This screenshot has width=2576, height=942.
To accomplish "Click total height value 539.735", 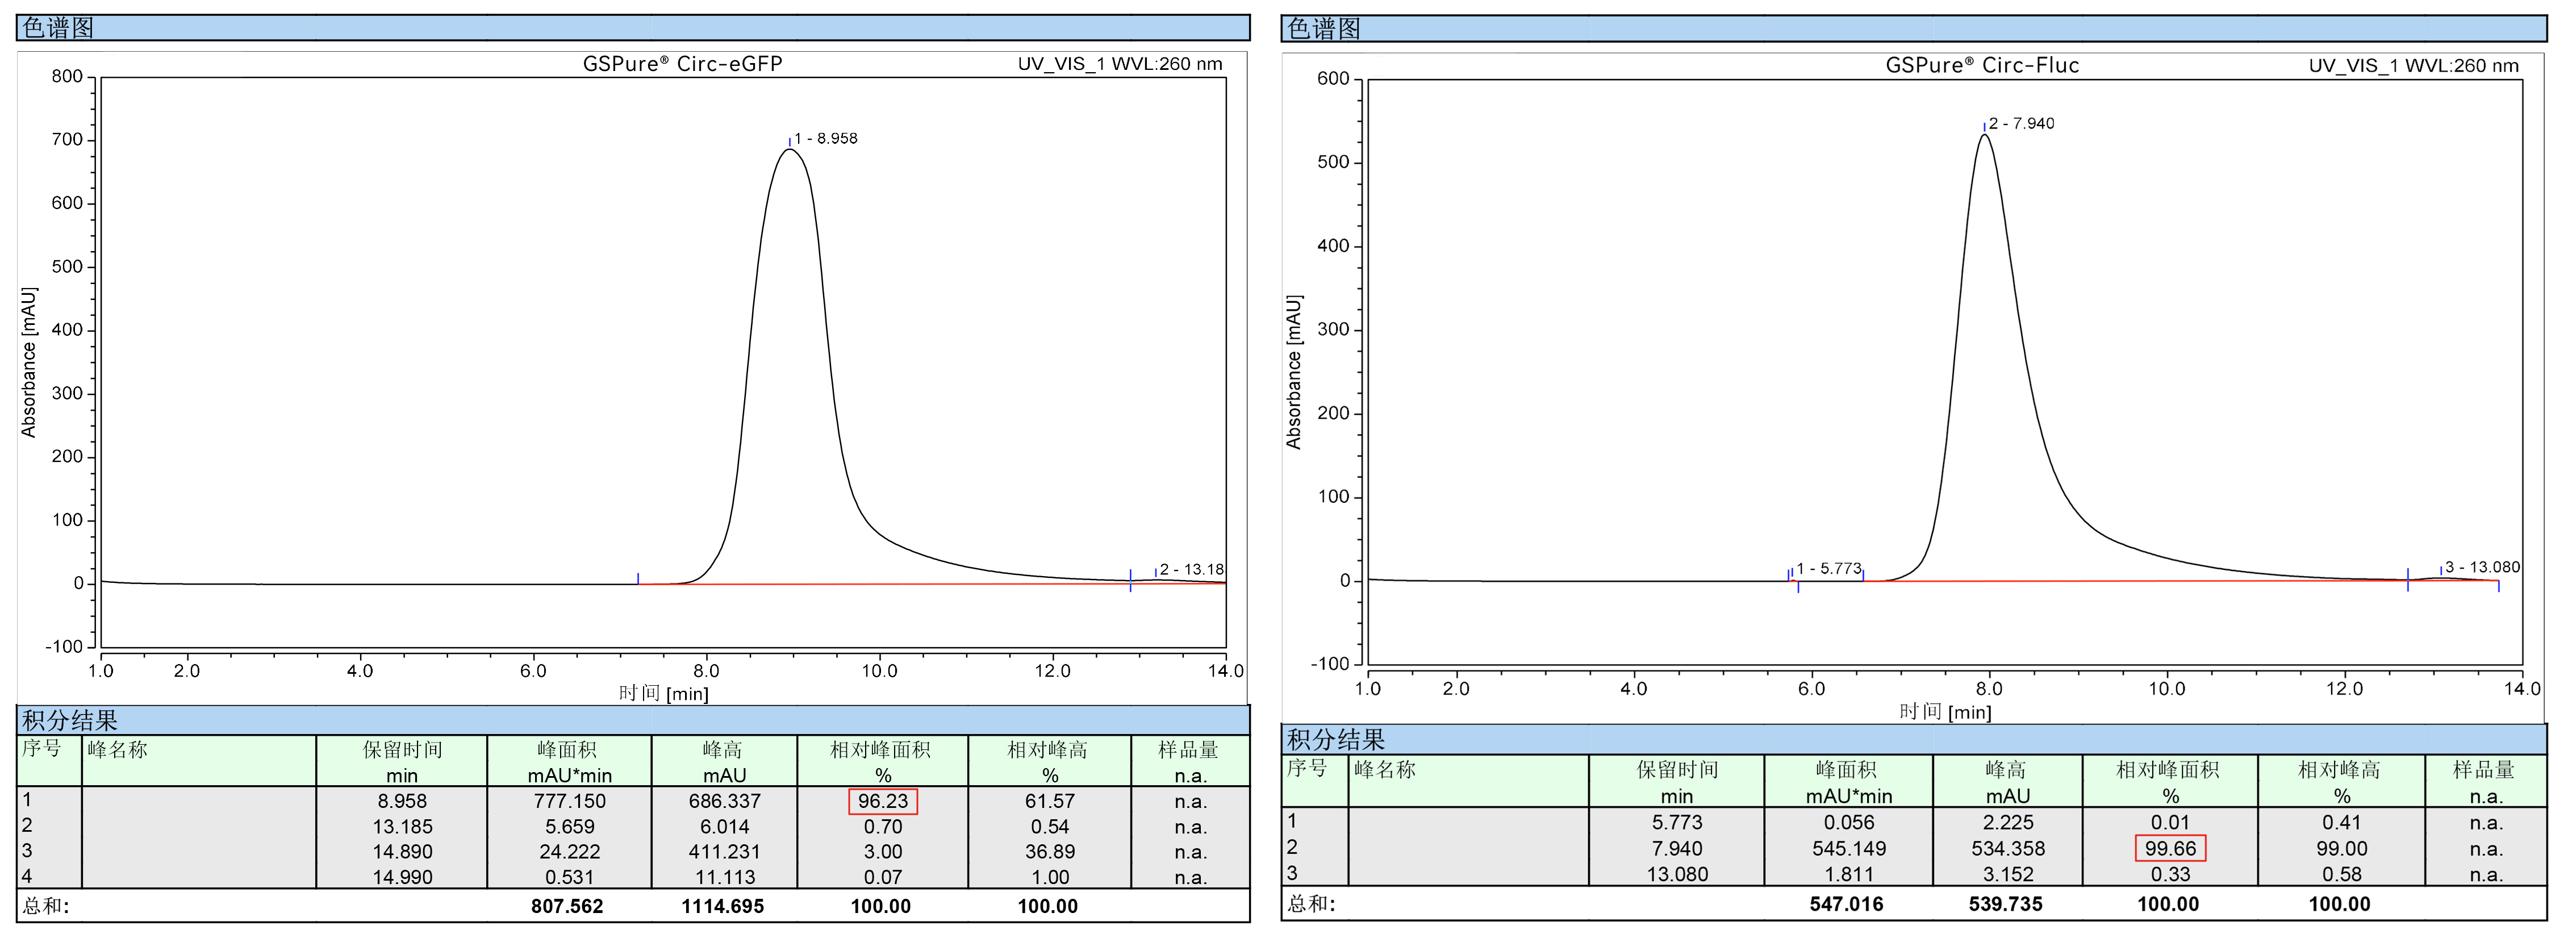I will click(2006, 904).
